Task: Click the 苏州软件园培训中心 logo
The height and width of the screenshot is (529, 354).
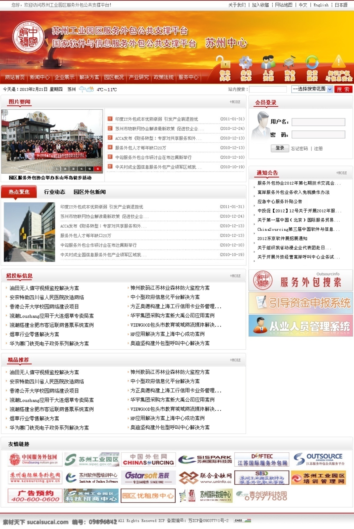Action: (x=91, y=478)
